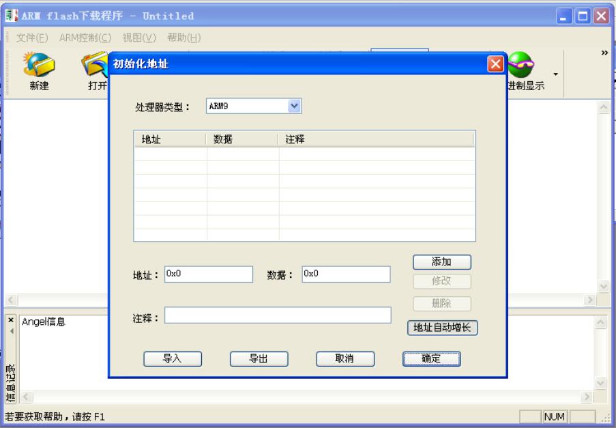616x428 pixels.
Task: Open the ARM控制(C) menu
Action: tap(85, 38)
